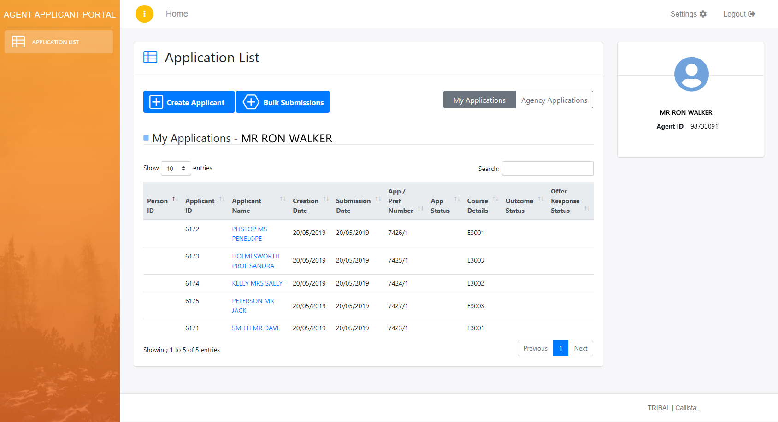Viewport: 778px width, 422px height.
Task: Click the blue square icon before My Applications heading
Action: pos(145,137)
